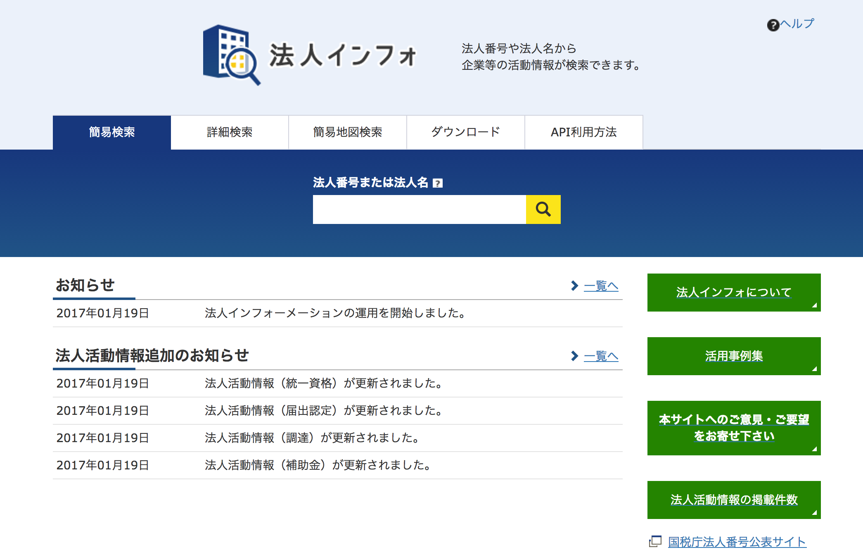This screenshot has height=557, width=863.
Task: Click the お知らせ section heading
Action: (85, 285)
